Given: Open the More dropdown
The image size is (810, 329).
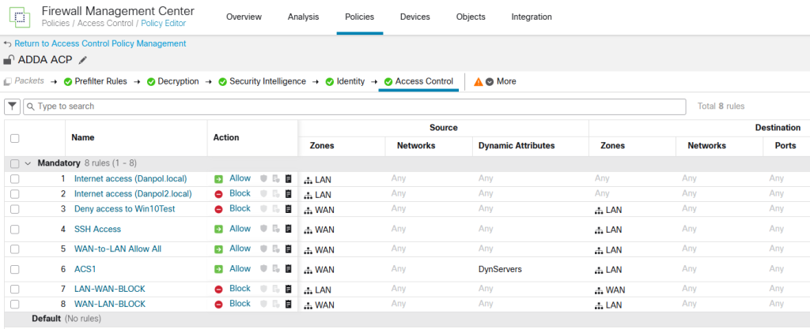Looking at the screenshot, I should click(x=501, y=81).
